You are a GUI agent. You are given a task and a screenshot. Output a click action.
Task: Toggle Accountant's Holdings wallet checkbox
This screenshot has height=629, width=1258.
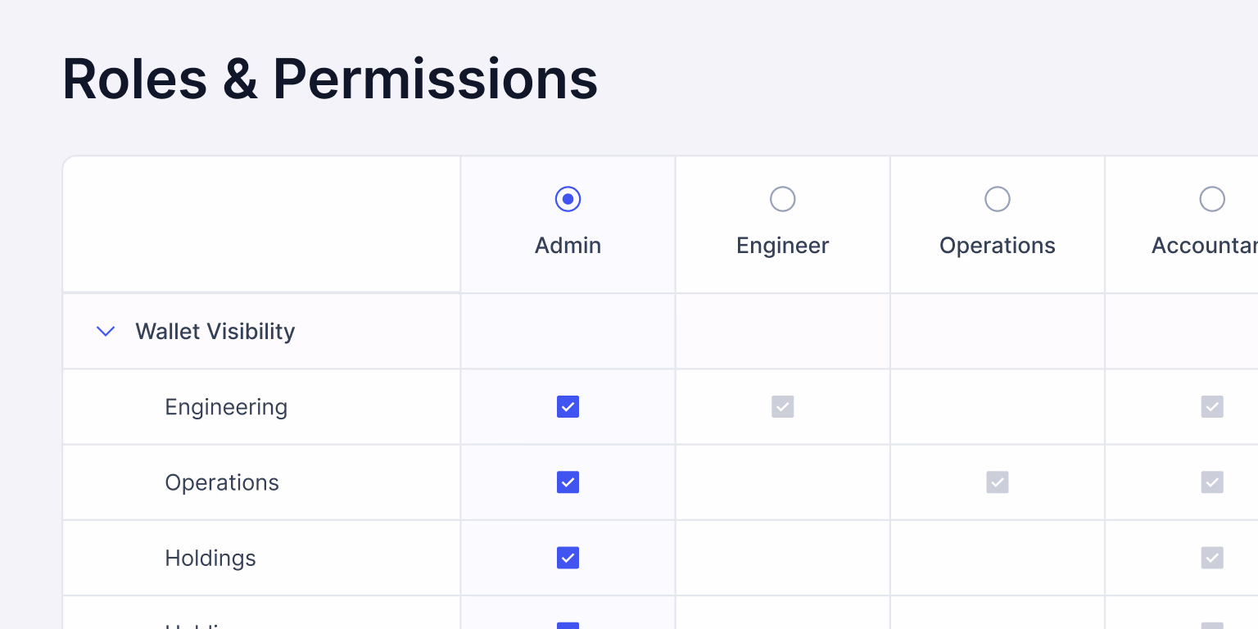click(x=1211, y=558)
